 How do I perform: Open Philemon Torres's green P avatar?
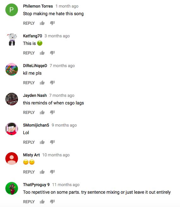click(x=12, y=10)
